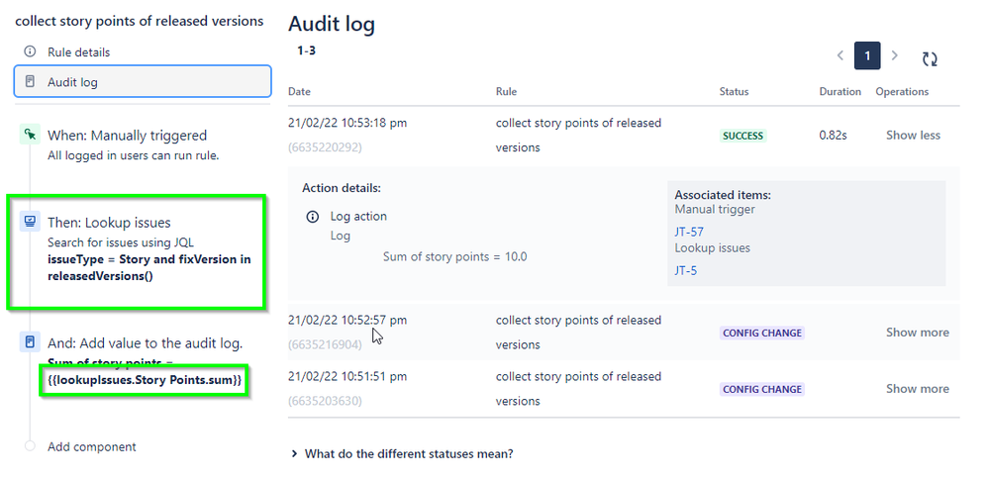This screenshot has width=989, height=481.
Task: Click the SUCCESS status badge
Action: click(743, 136)
